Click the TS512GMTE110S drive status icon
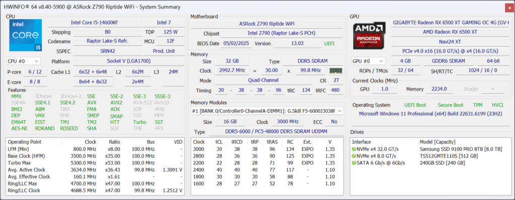The width and height of the screenshot is (515, 200). pyautogui.click(x=354, y=156)
